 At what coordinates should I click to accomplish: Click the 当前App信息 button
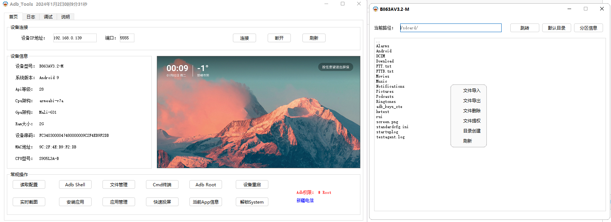206,202
